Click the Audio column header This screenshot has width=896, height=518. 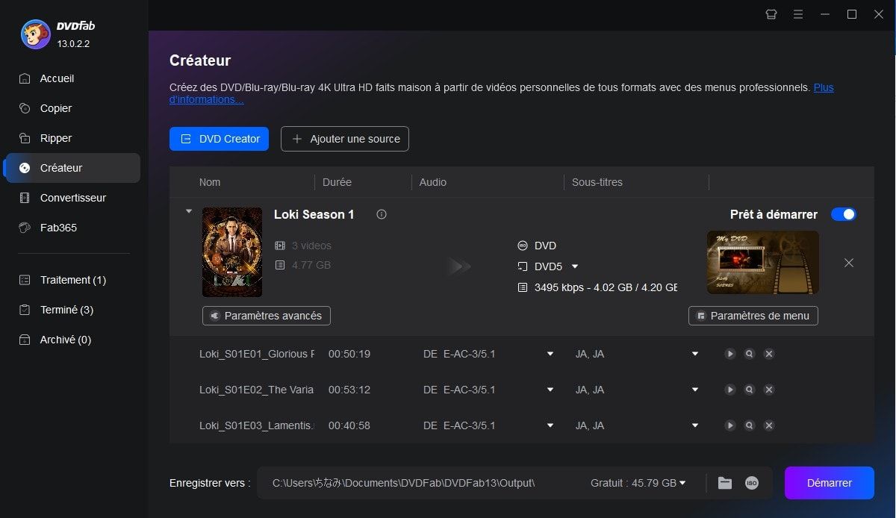(x=433, y=182)
